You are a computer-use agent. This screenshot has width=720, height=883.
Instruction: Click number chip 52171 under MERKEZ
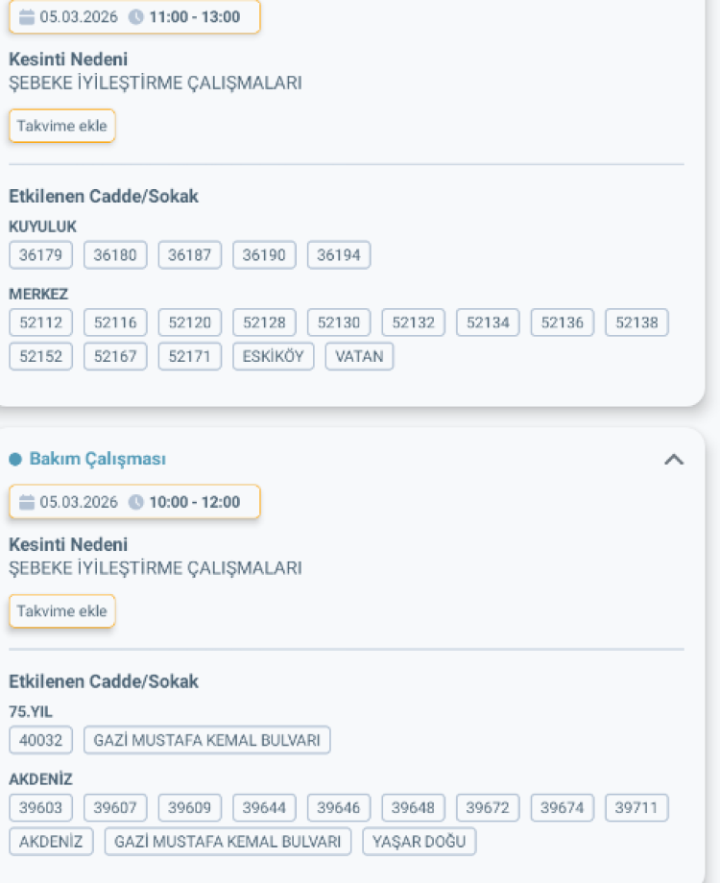click(189, 356)
